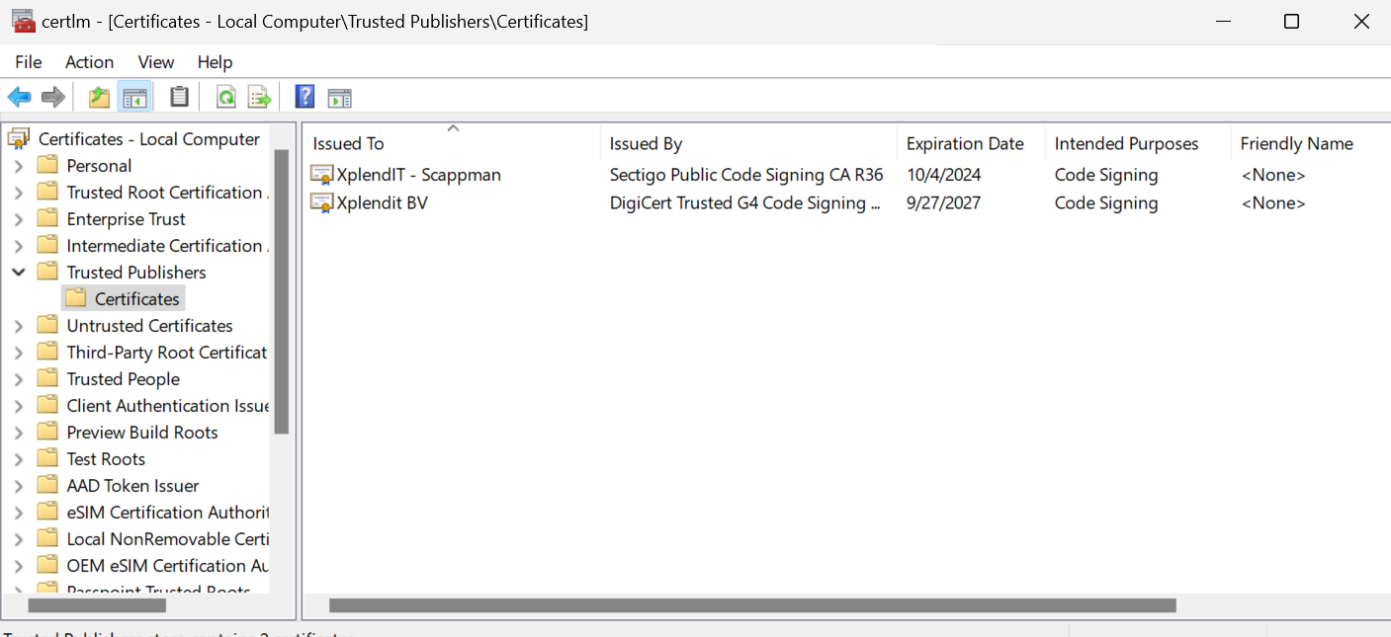Expand the Trusted People tree node

[19, 379]
